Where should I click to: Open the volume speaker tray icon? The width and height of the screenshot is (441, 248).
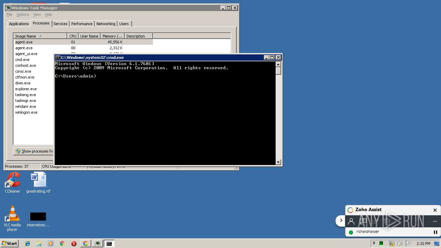[x=400, y=244]
